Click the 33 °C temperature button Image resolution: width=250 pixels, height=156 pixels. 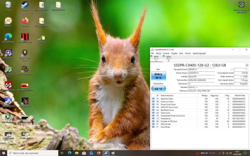tap(158, 89)
